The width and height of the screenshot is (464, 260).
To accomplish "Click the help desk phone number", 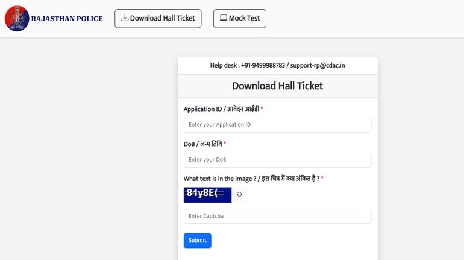I will pyautogui.click(x=263, y=65).
